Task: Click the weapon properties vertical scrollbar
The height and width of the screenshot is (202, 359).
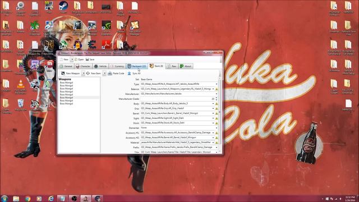Action: (x=220, y=112)
